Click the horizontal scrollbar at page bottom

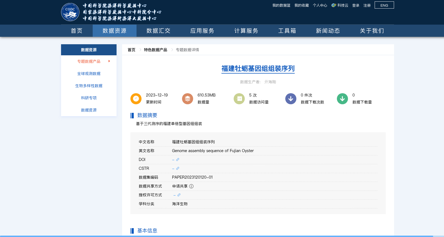216,236
